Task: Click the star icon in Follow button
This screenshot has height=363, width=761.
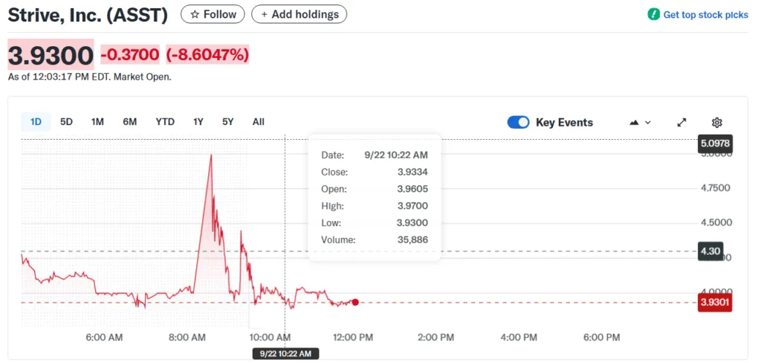Action: tap(195, 14)
